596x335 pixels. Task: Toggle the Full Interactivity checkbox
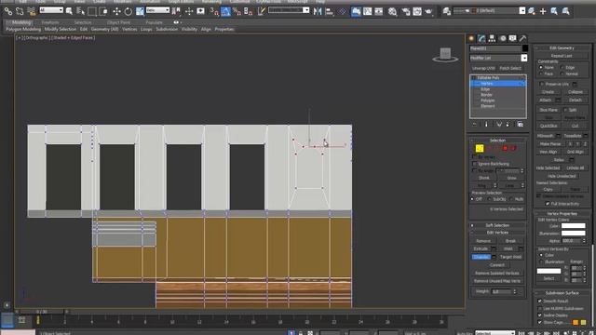[548, 204]
